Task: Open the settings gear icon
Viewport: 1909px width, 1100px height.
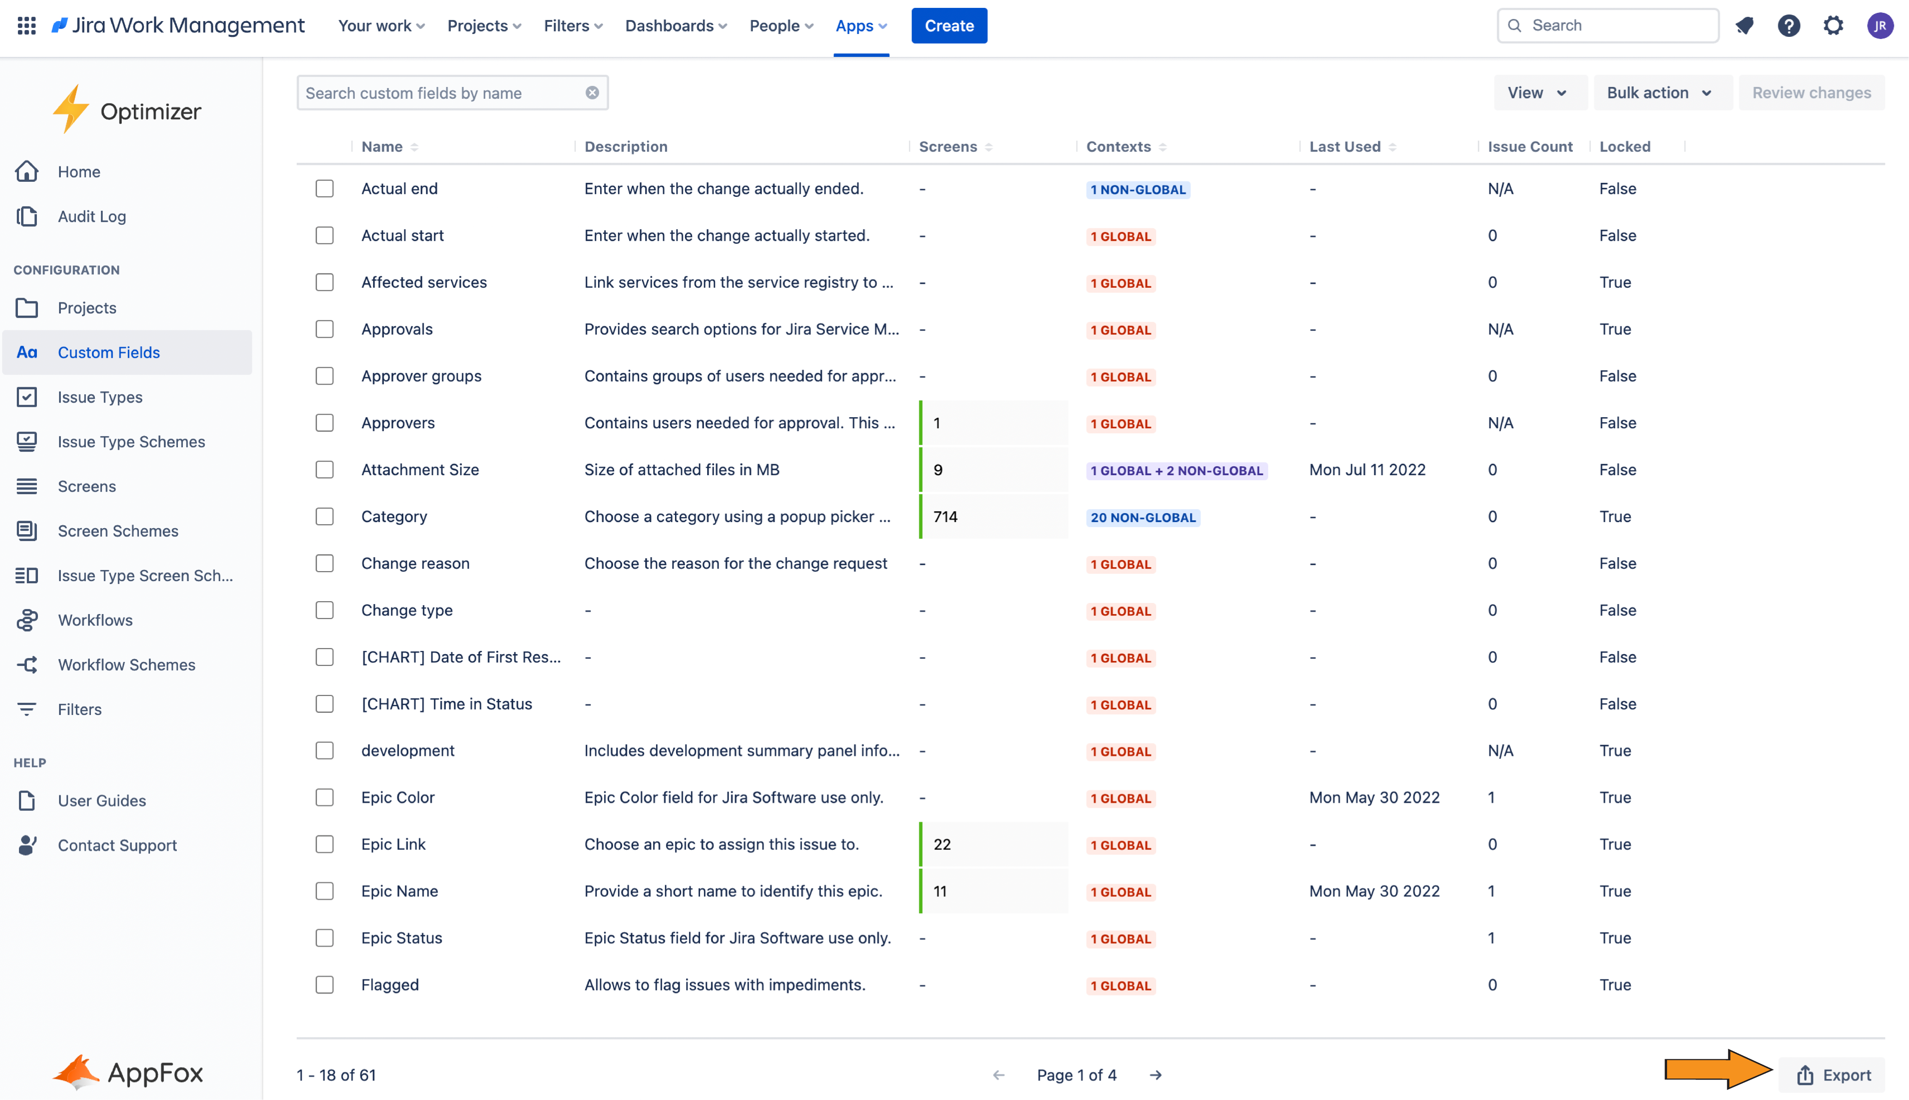Action: (x=1833, y=26)
